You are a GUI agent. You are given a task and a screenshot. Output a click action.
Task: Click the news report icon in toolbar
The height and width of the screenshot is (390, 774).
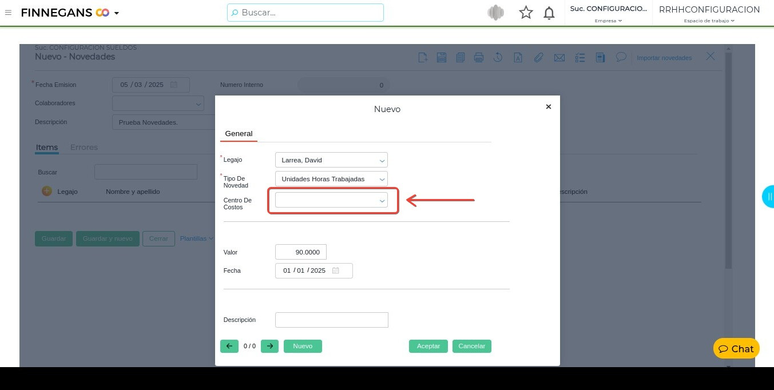pos(600,57)
